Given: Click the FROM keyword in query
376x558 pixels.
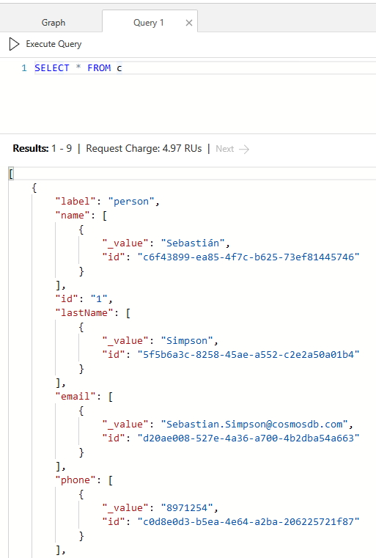Looking at the screenshot, I should [99, 67].
